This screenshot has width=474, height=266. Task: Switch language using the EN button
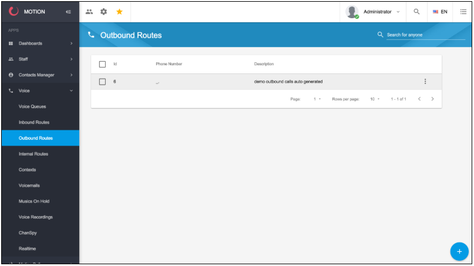pos(440,12)
